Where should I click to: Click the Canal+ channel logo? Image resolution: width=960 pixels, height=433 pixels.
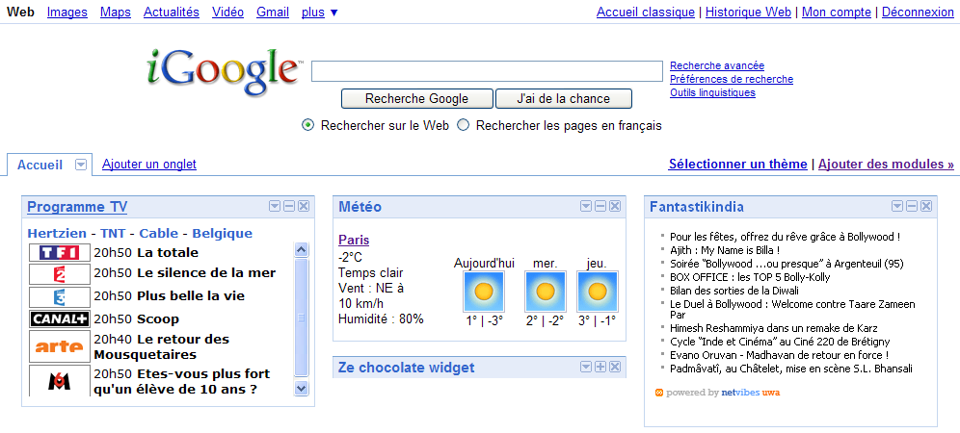pyautogui.click(x=60, y=318)
